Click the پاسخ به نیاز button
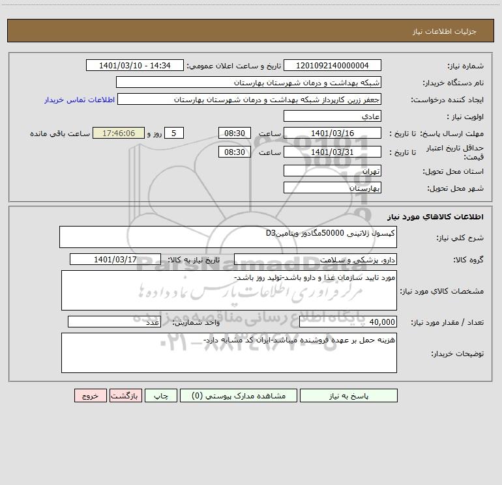502x485 pixels. pos(349,396)
